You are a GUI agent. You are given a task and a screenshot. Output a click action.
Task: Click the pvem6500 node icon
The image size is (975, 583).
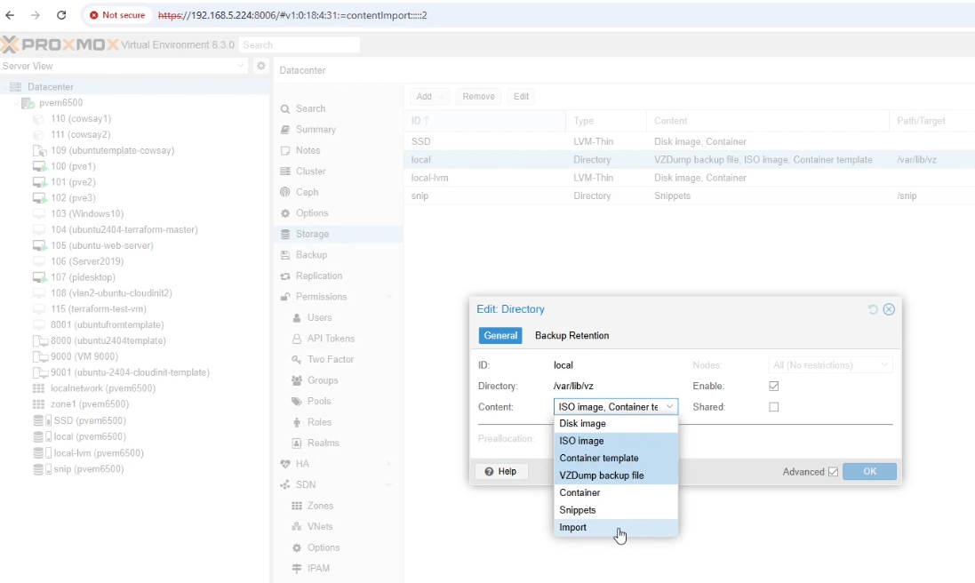click(x=28, y=102)
